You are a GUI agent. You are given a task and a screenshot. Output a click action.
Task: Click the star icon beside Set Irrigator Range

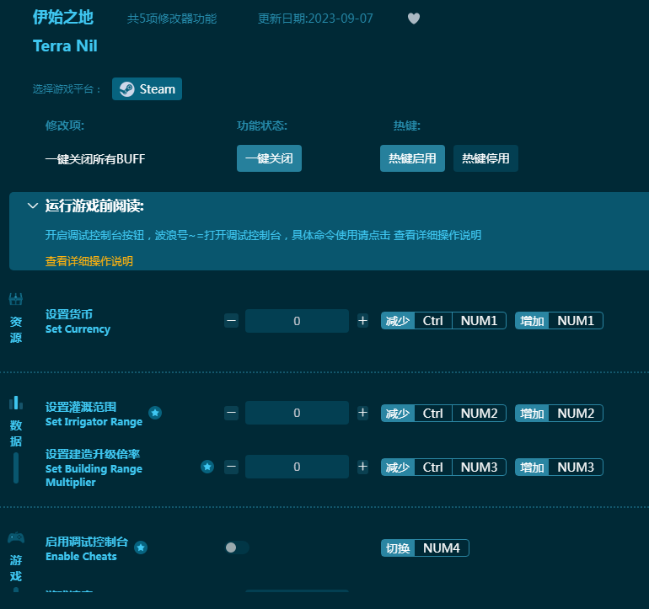coord(155,413)
